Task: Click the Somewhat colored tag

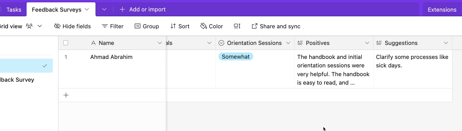Action: tap(236, 57)
